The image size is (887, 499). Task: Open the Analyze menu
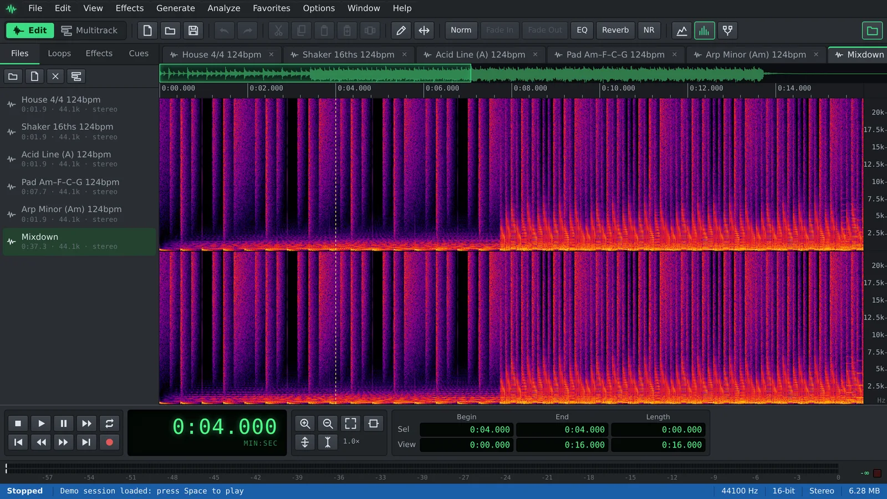coord(224,8)
